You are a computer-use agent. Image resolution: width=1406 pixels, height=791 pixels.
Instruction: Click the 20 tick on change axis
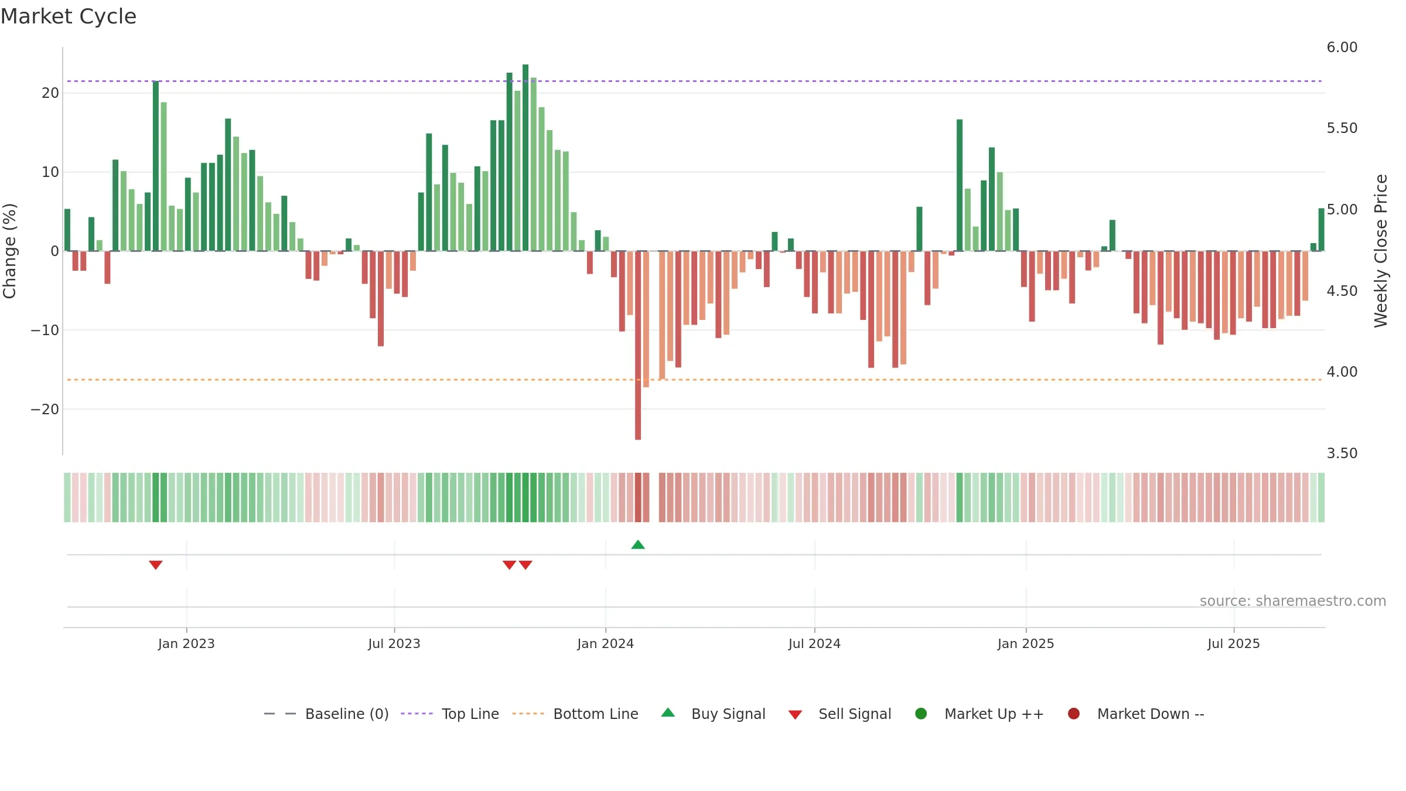point(50,93)
